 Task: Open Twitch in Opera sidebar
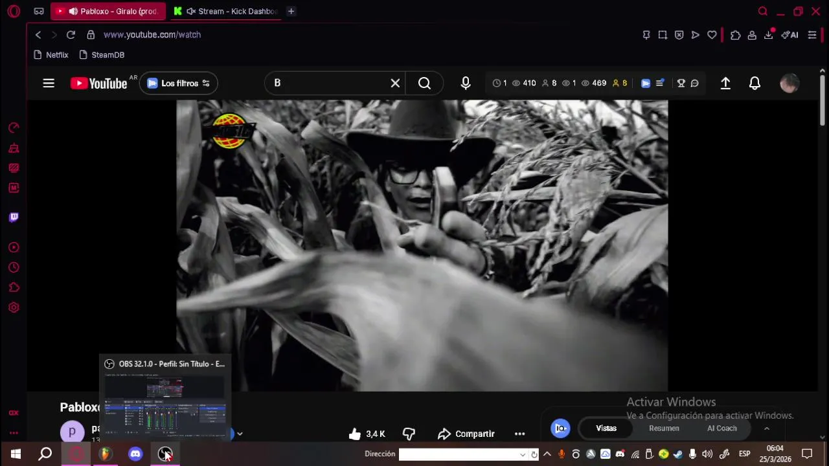point(14,217)
